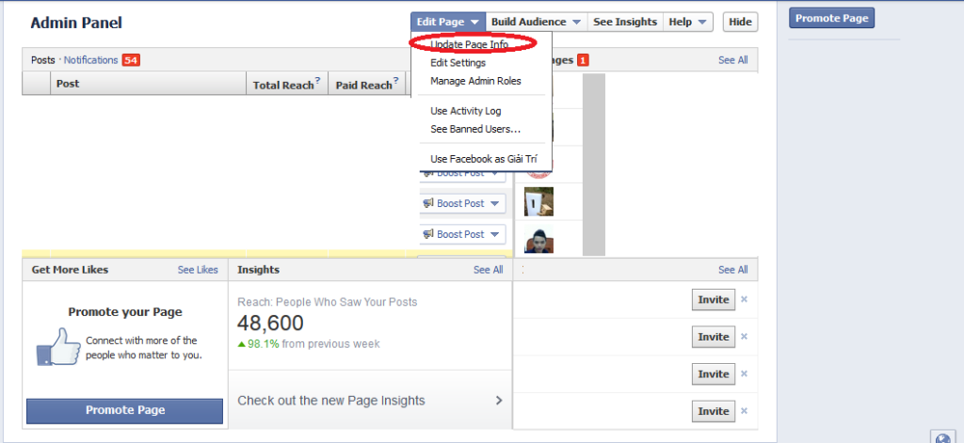The image size is (964, 443).
Task: Click the red 54 notifications badge
Action: point(131,60)
